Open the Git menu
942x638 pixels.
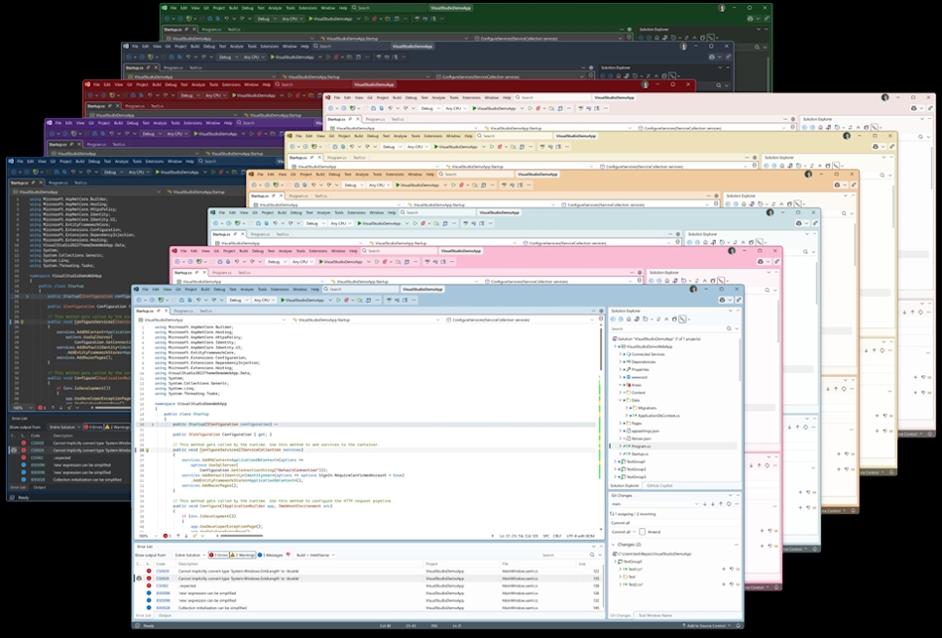[178, 291]
